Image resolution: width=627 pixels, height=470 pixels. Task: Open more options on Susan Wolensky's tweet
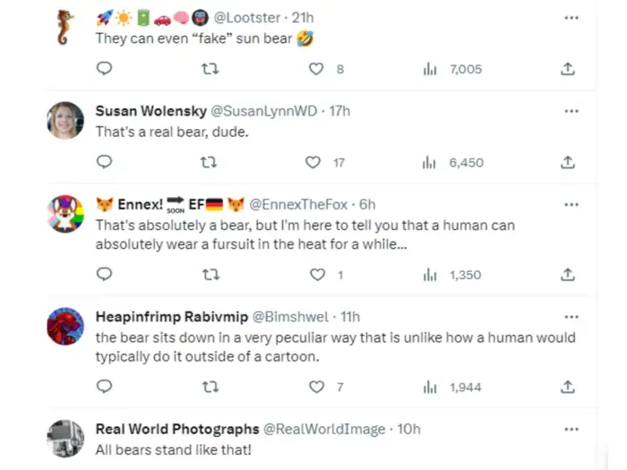coord(571,111)
